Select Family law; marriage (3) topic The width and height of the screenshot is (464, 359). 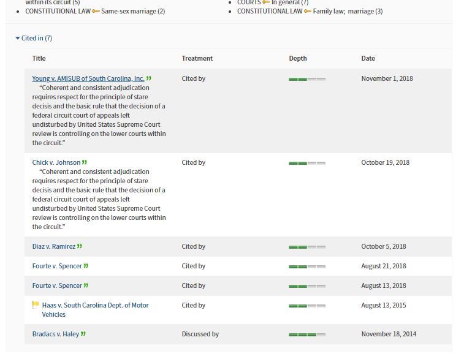coord(348,11)
